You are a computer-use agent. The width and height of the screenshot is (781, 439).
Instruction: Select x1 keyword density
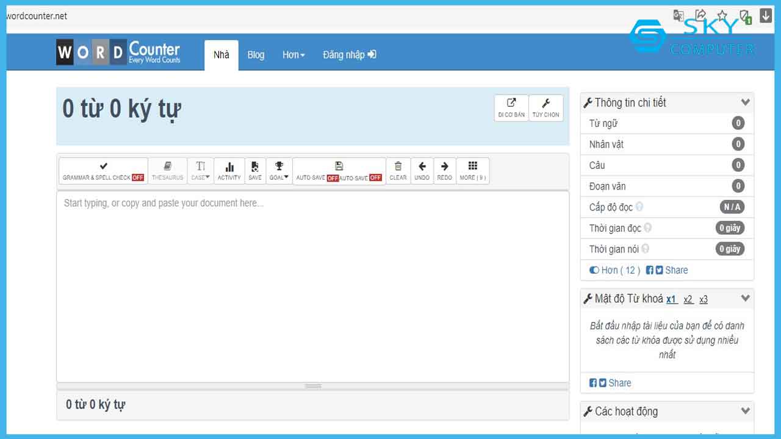pos(672,299)
